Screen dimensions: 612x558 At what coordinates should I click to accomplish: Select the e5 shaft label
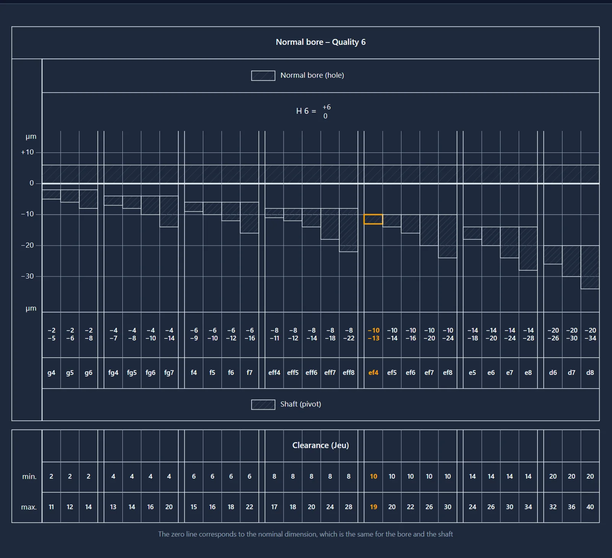pos(472,373)
